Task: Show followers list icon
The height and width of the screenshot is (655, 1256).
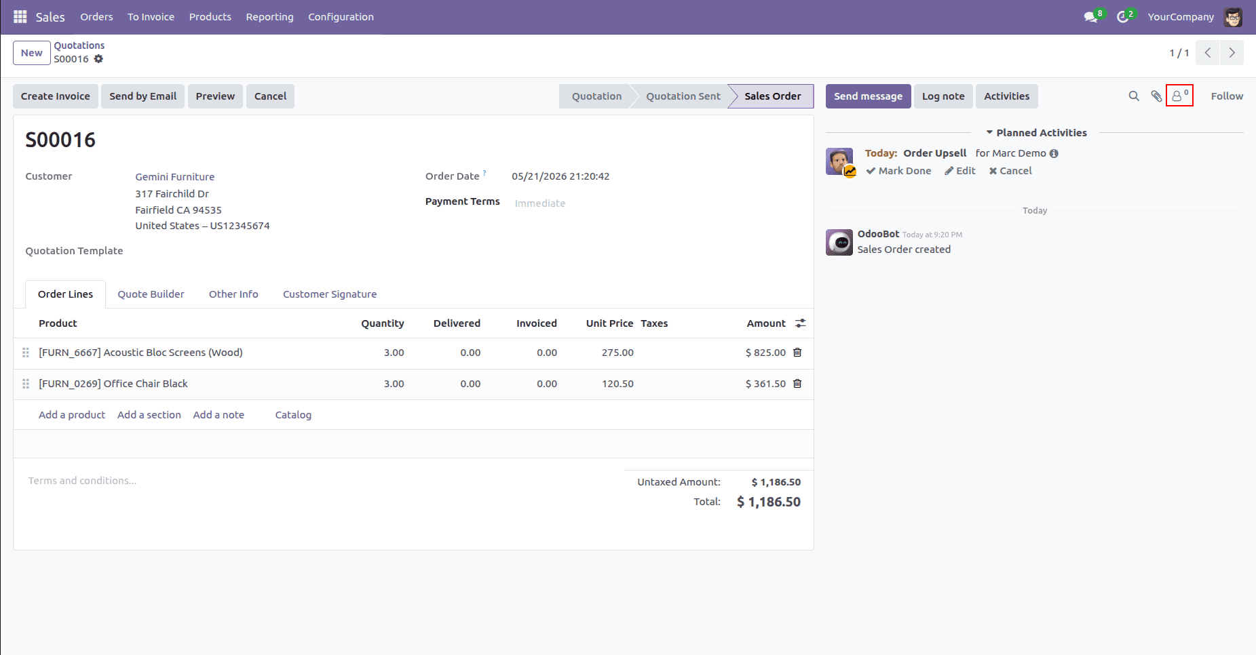Action: pos(1179,96)
